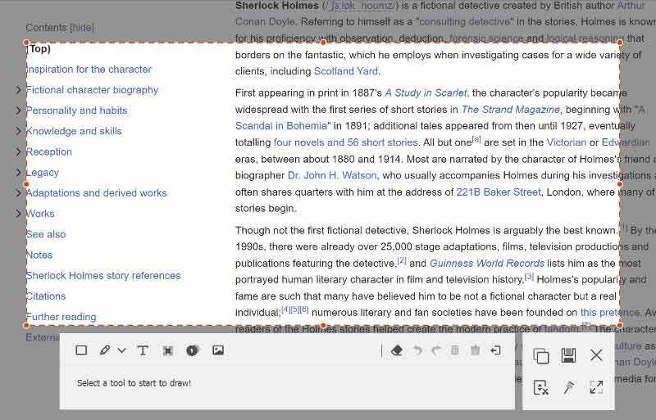
Task: Go to Adaptations and derived works link
Action: [x=96, y=192]
